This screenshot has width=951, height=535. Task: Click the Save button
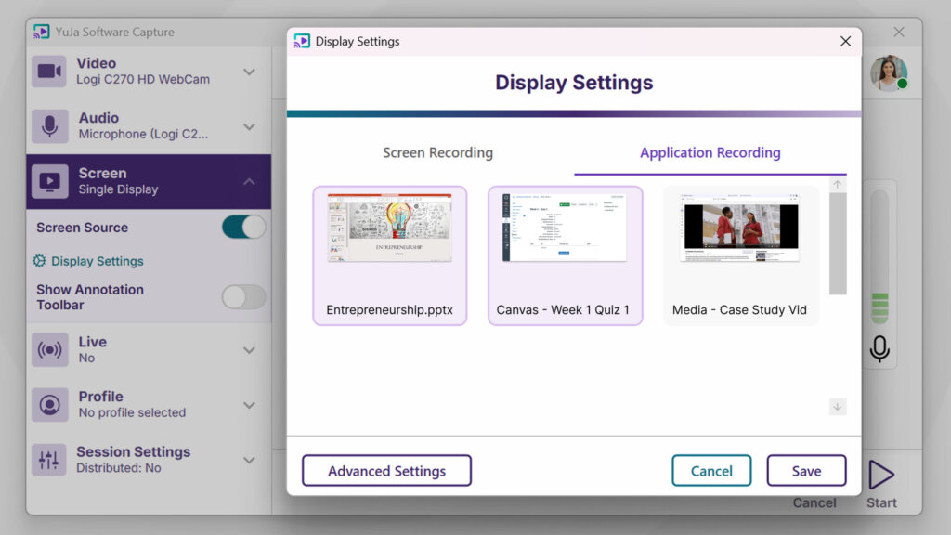[805, 471]
